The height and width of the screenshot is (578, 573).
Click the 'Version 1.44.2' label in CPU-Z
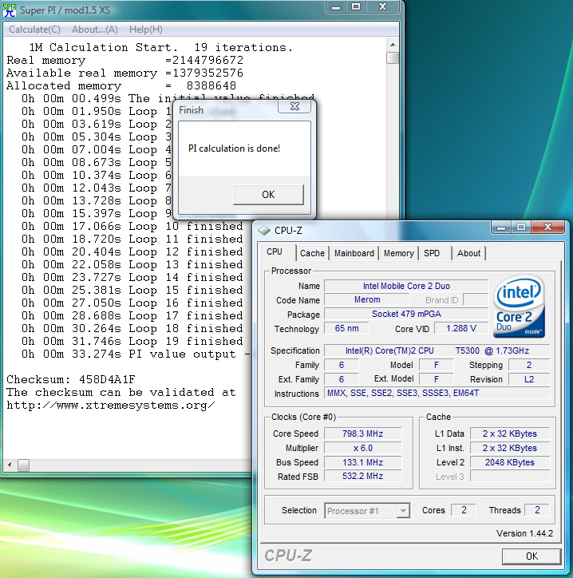coord(524,533)
